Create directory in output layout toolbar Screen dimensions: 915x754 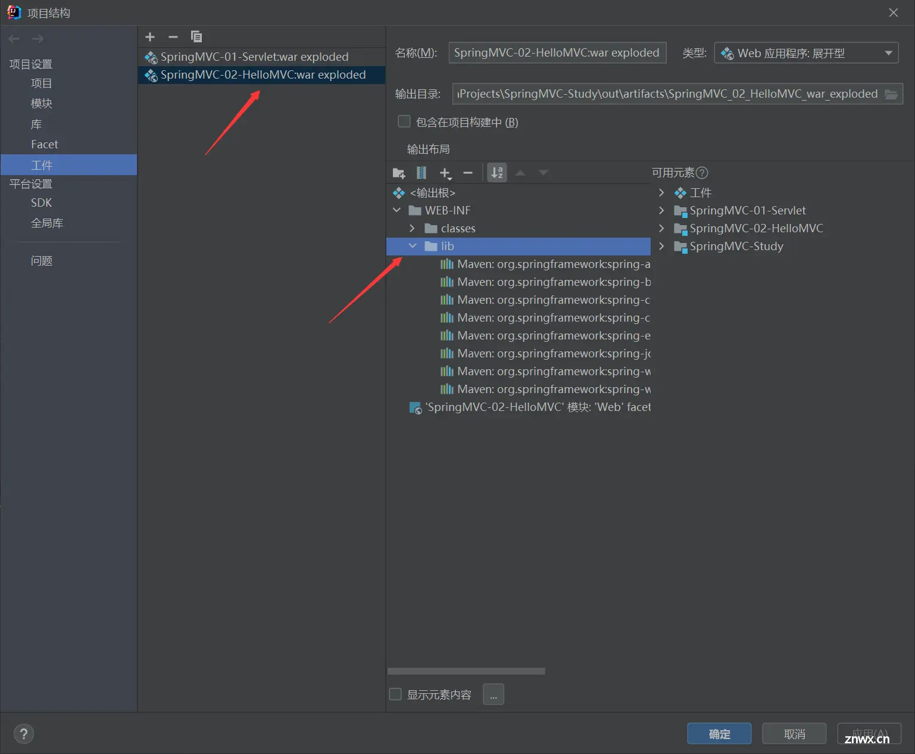[x=399, y=173]
